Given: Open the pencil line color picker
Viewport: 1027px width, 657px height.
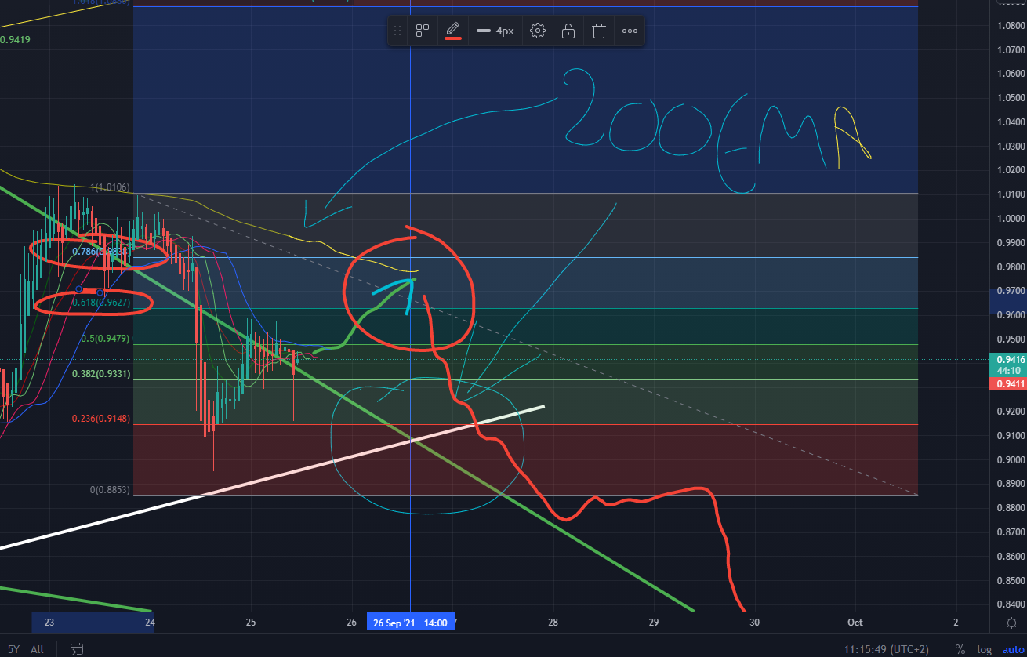Looking at the screenshot, I should 452,31.
